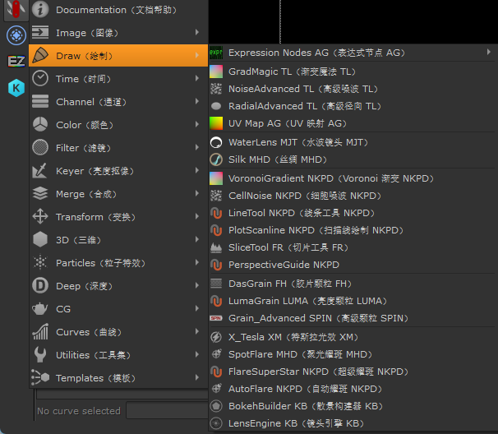The height and width of the screenshot is (434, 498).
Task: Open the EZ toolbar icon
Action: tap(16, 61)
